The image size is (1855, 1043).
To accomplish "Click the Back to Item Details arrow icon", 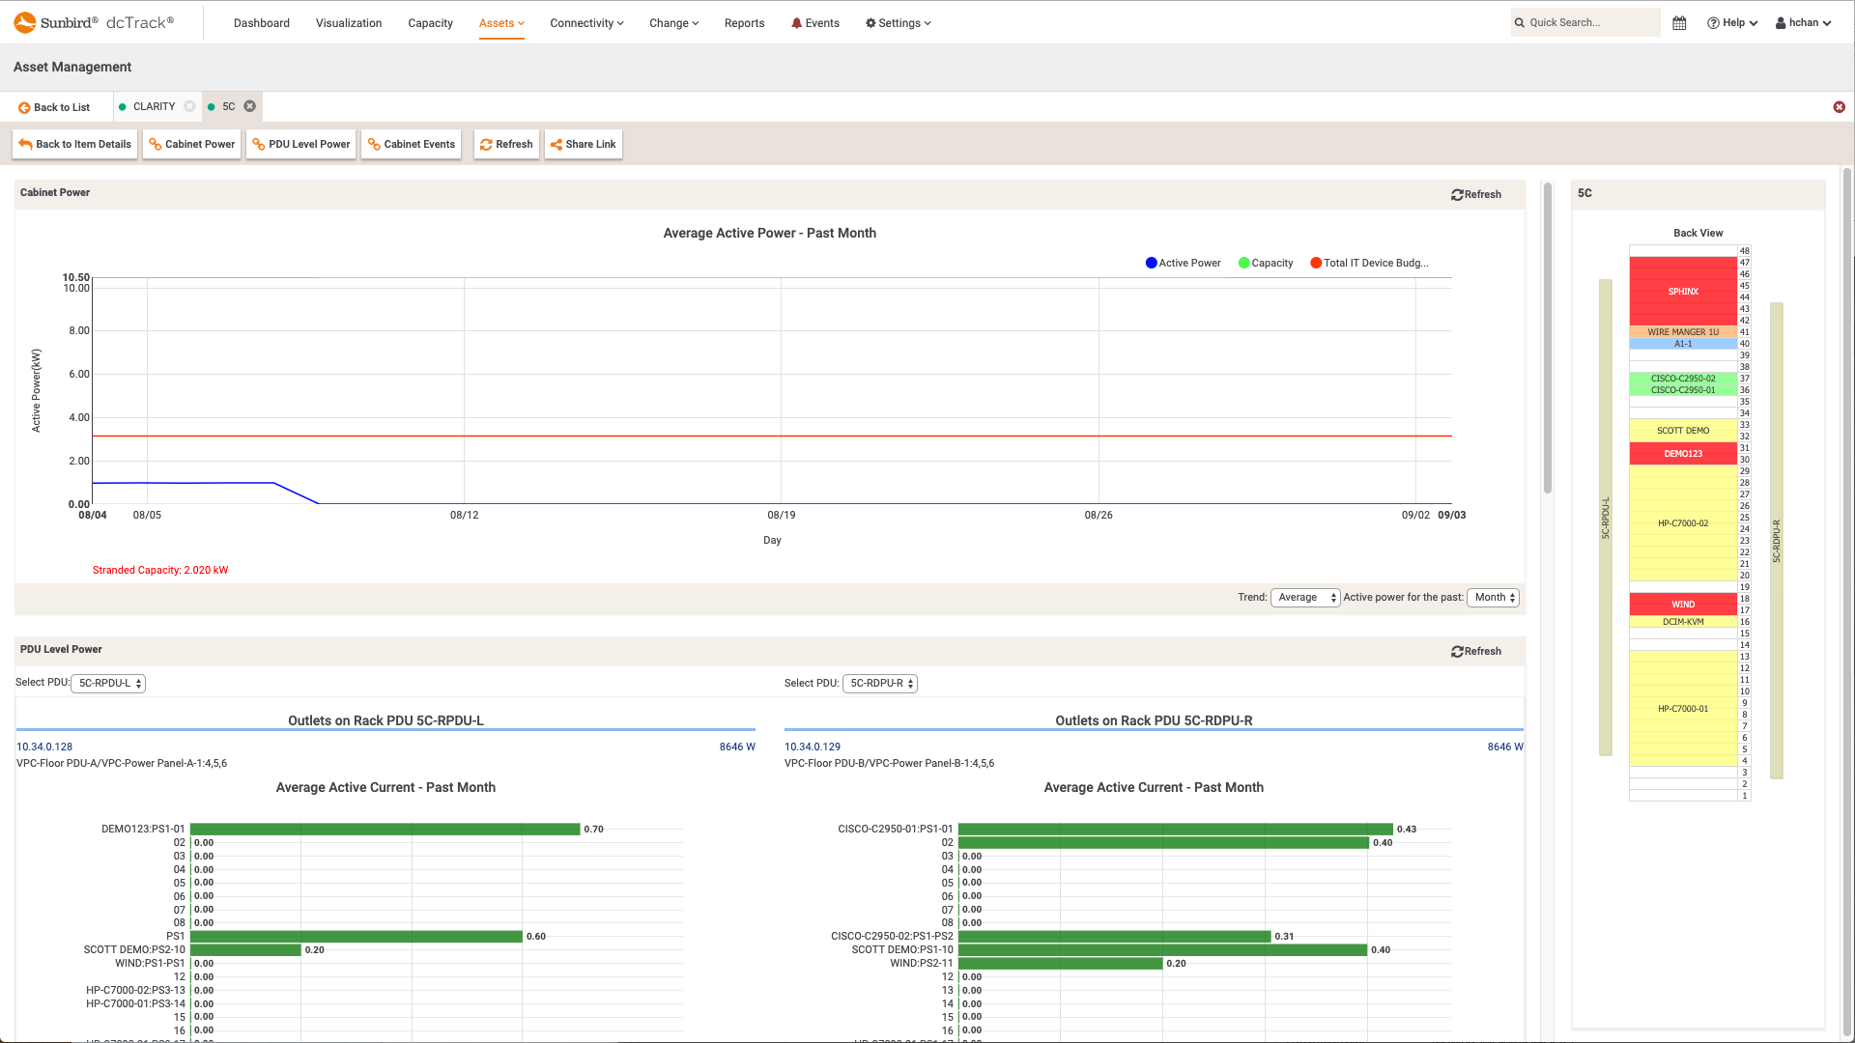I will (x=26, y=143).
